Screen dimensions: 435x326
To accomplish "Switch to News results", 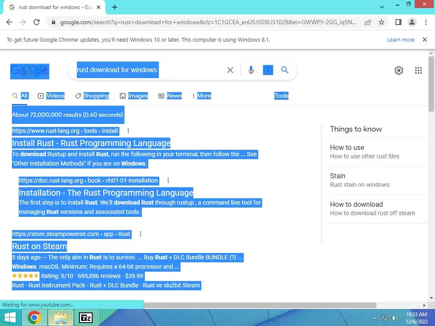I will pos(170,96).
